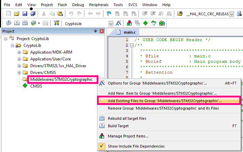
Task: Open the SVCS menu
Action: (133, 5)
